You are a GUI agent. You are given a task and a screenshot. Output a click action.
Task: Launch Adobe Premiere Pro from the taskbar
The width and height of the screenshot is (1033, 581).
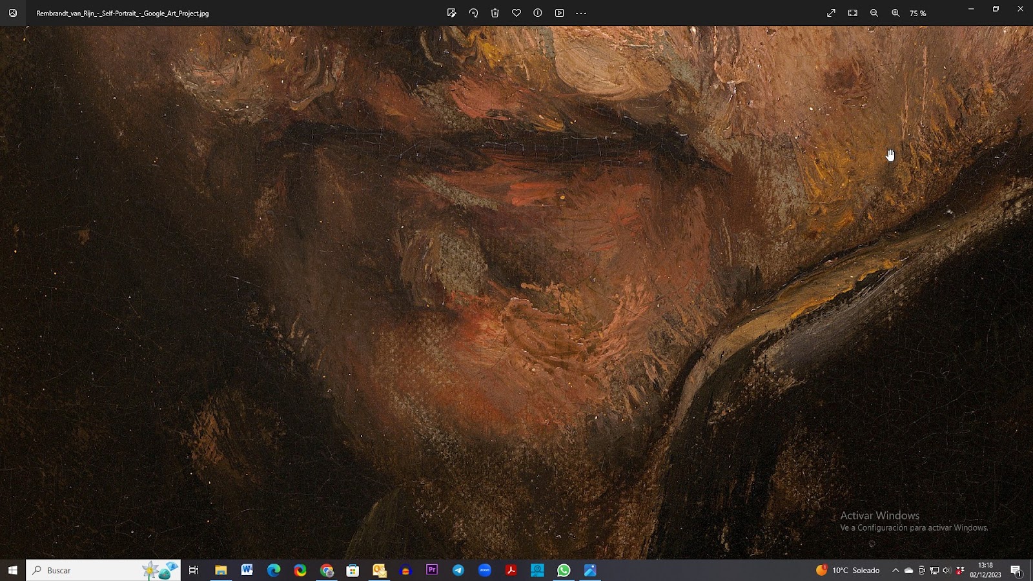(x=432, y=570)
